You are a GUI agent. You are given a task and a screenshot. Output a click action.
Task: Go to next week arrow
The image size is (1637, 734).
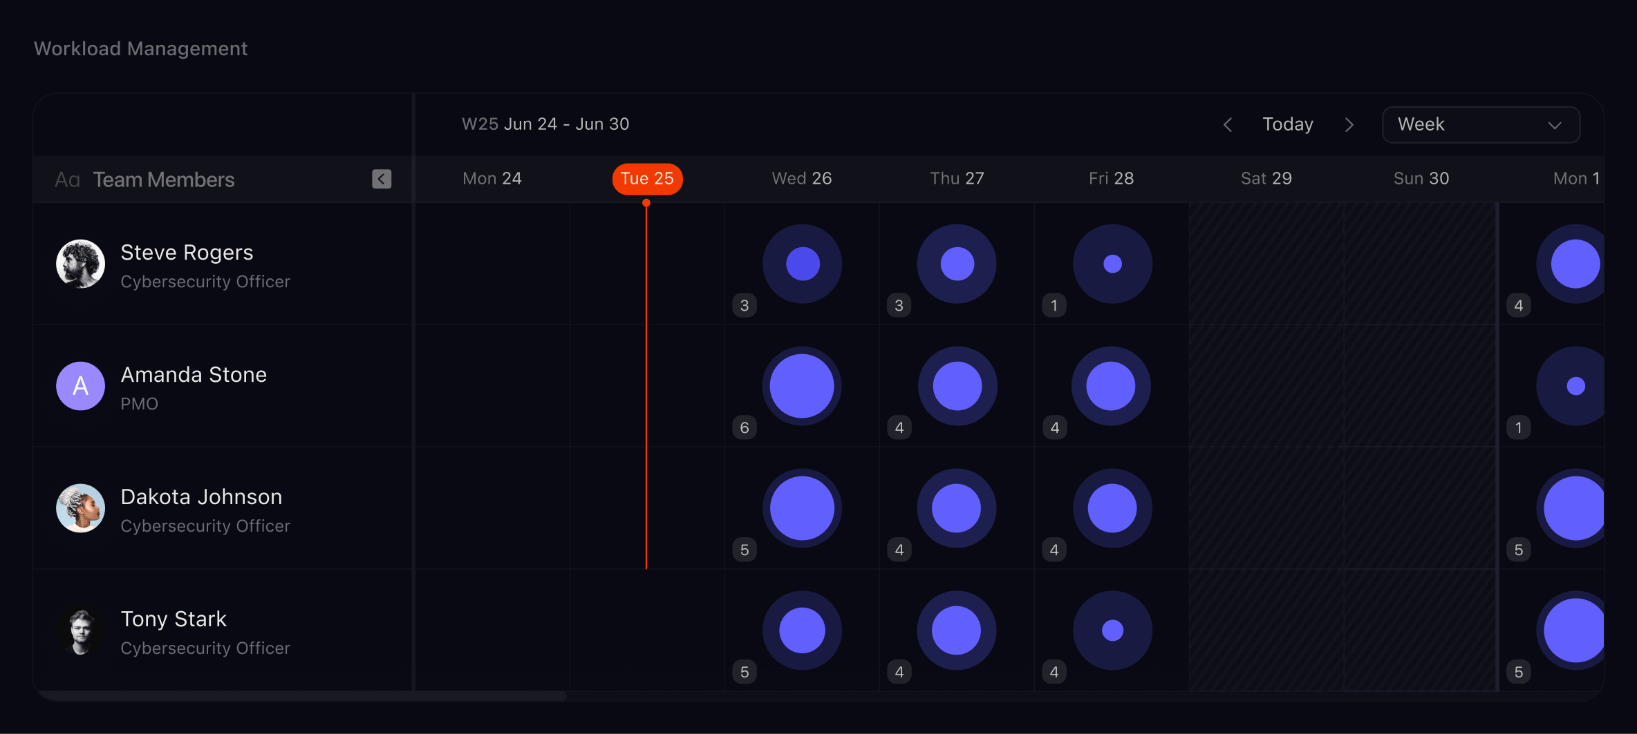pyautogui.click(x=1349, y=124)
